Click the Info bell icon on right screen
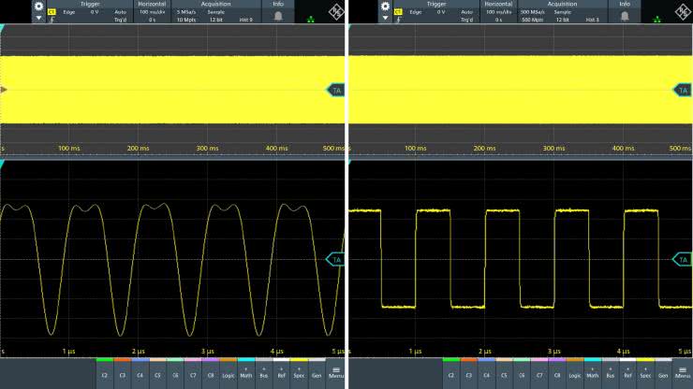The image size is (693, 389). (x=625, y=16)
